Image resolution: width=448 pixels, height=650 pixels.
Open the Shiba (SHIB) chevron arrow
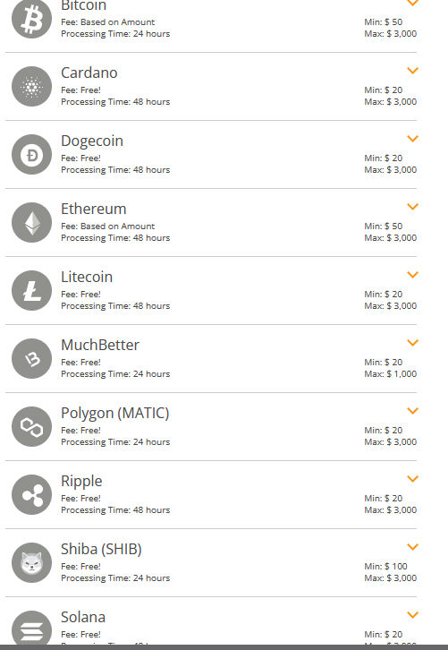tap(413, 546)
